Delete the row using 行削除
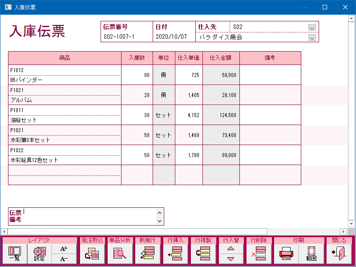The image size is (356, 267). coord(258,254)
